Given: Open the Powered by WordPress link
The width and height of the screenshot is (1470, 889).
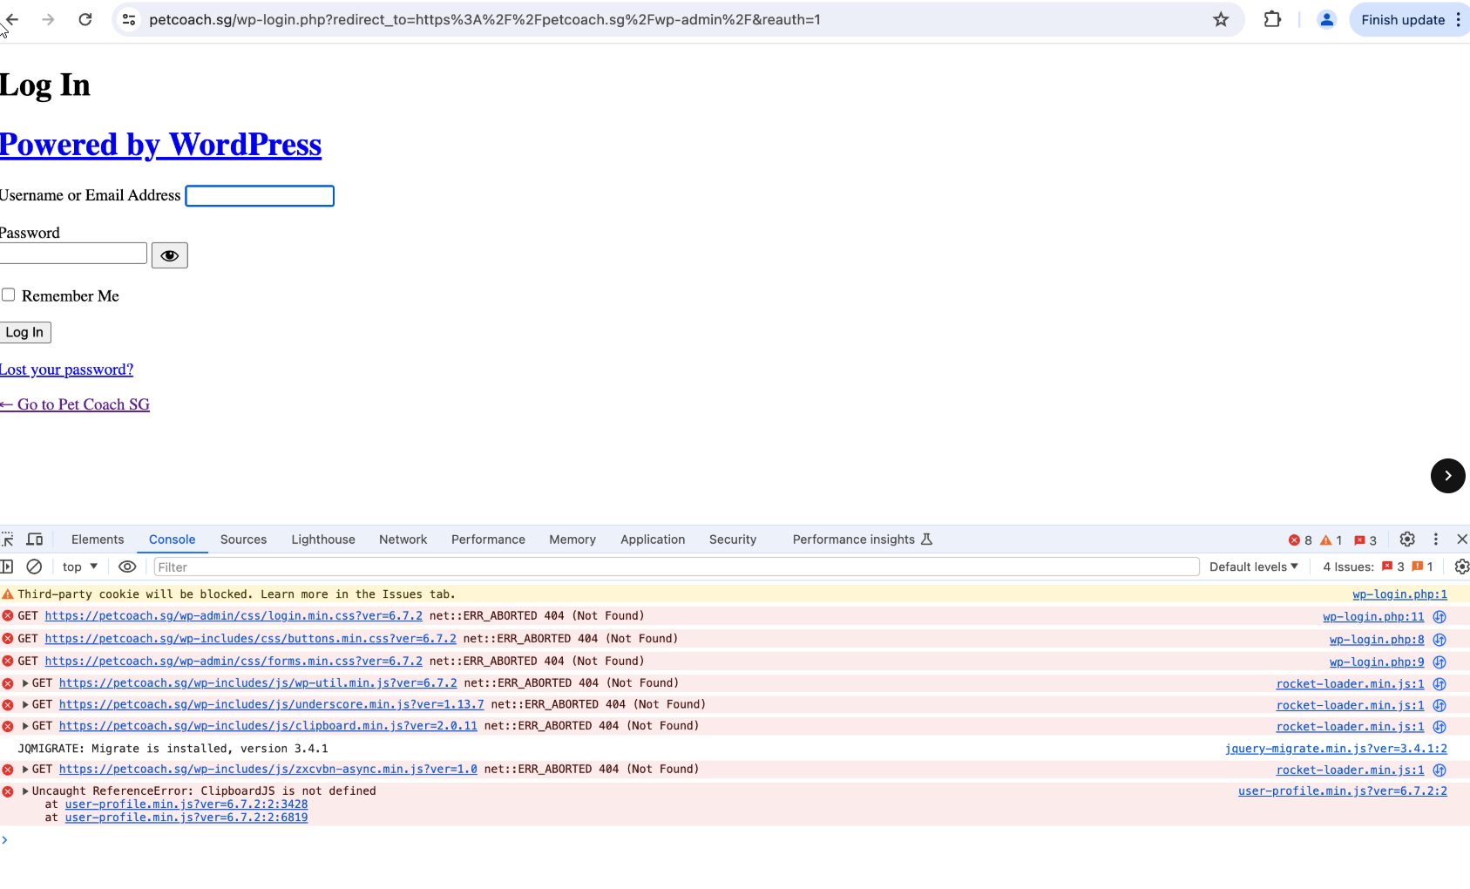Looking at the screenshot, I should point(160,144).
